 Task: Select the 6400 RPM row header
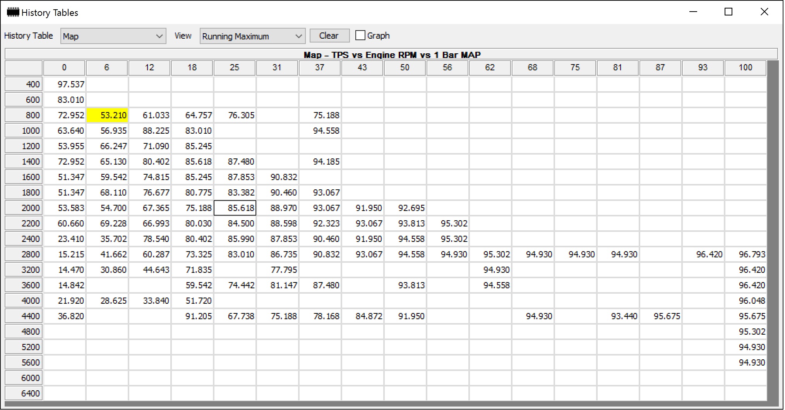coord(23,393)
